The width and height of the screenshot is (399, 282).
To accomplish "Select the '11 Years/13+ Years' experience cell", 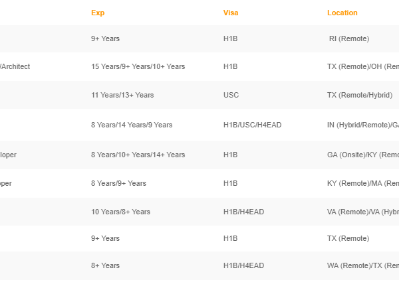I will [x=122, y=95].
